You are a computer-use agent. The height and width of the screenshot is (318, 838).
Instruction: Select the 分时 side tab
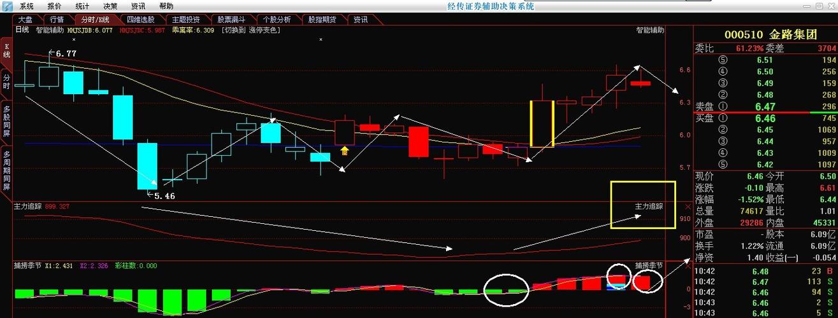coord(6,81)
